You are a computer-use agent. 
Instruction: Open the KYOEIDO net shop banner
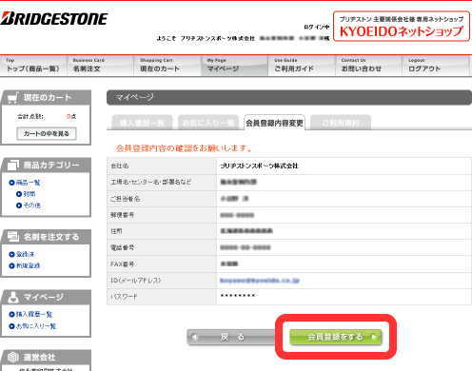pos(402,27)
